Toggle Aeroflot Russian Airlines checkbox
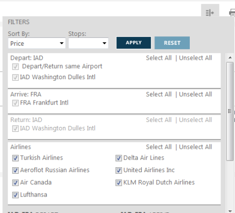The height and width of the screenshot is (213, 235). coord(15,171)
